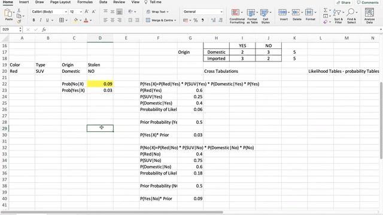
Task: Click the AutoSum sigma icon
Action: (x=326, y=10)
